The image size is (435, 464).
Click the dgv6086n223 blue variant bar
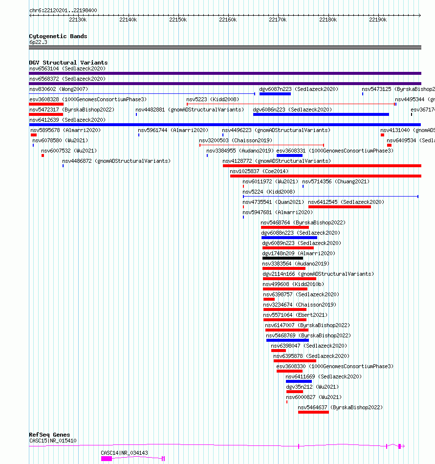(321, 114)
